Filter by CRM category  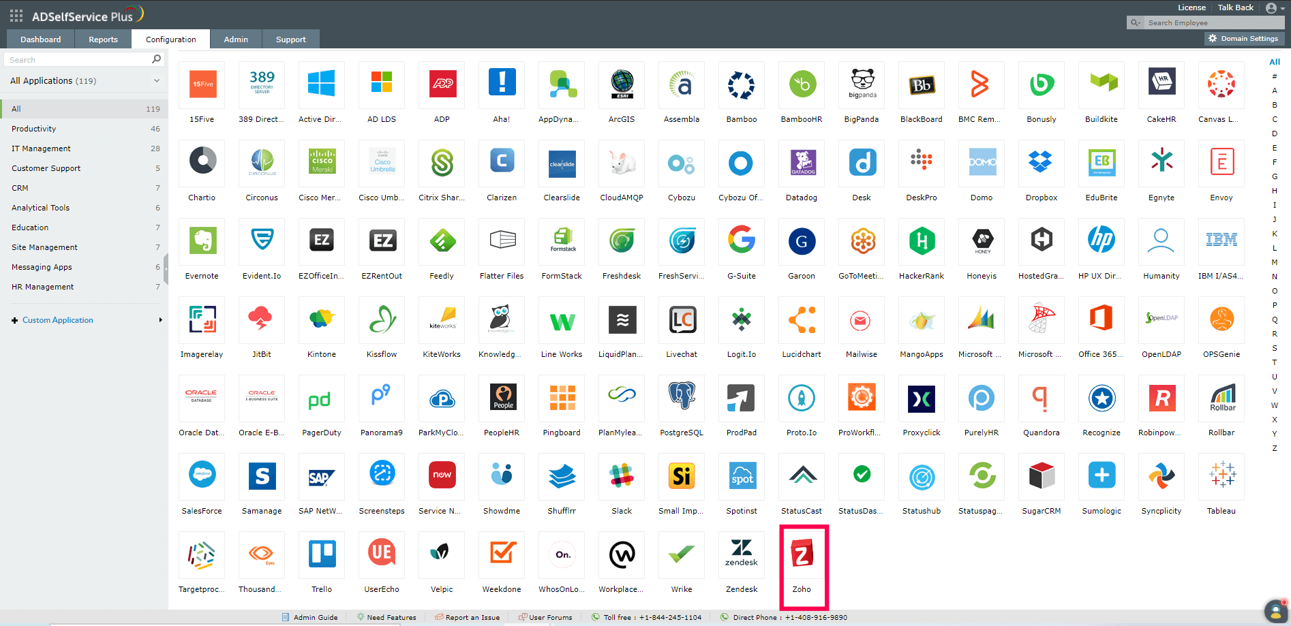coord(84,188)
